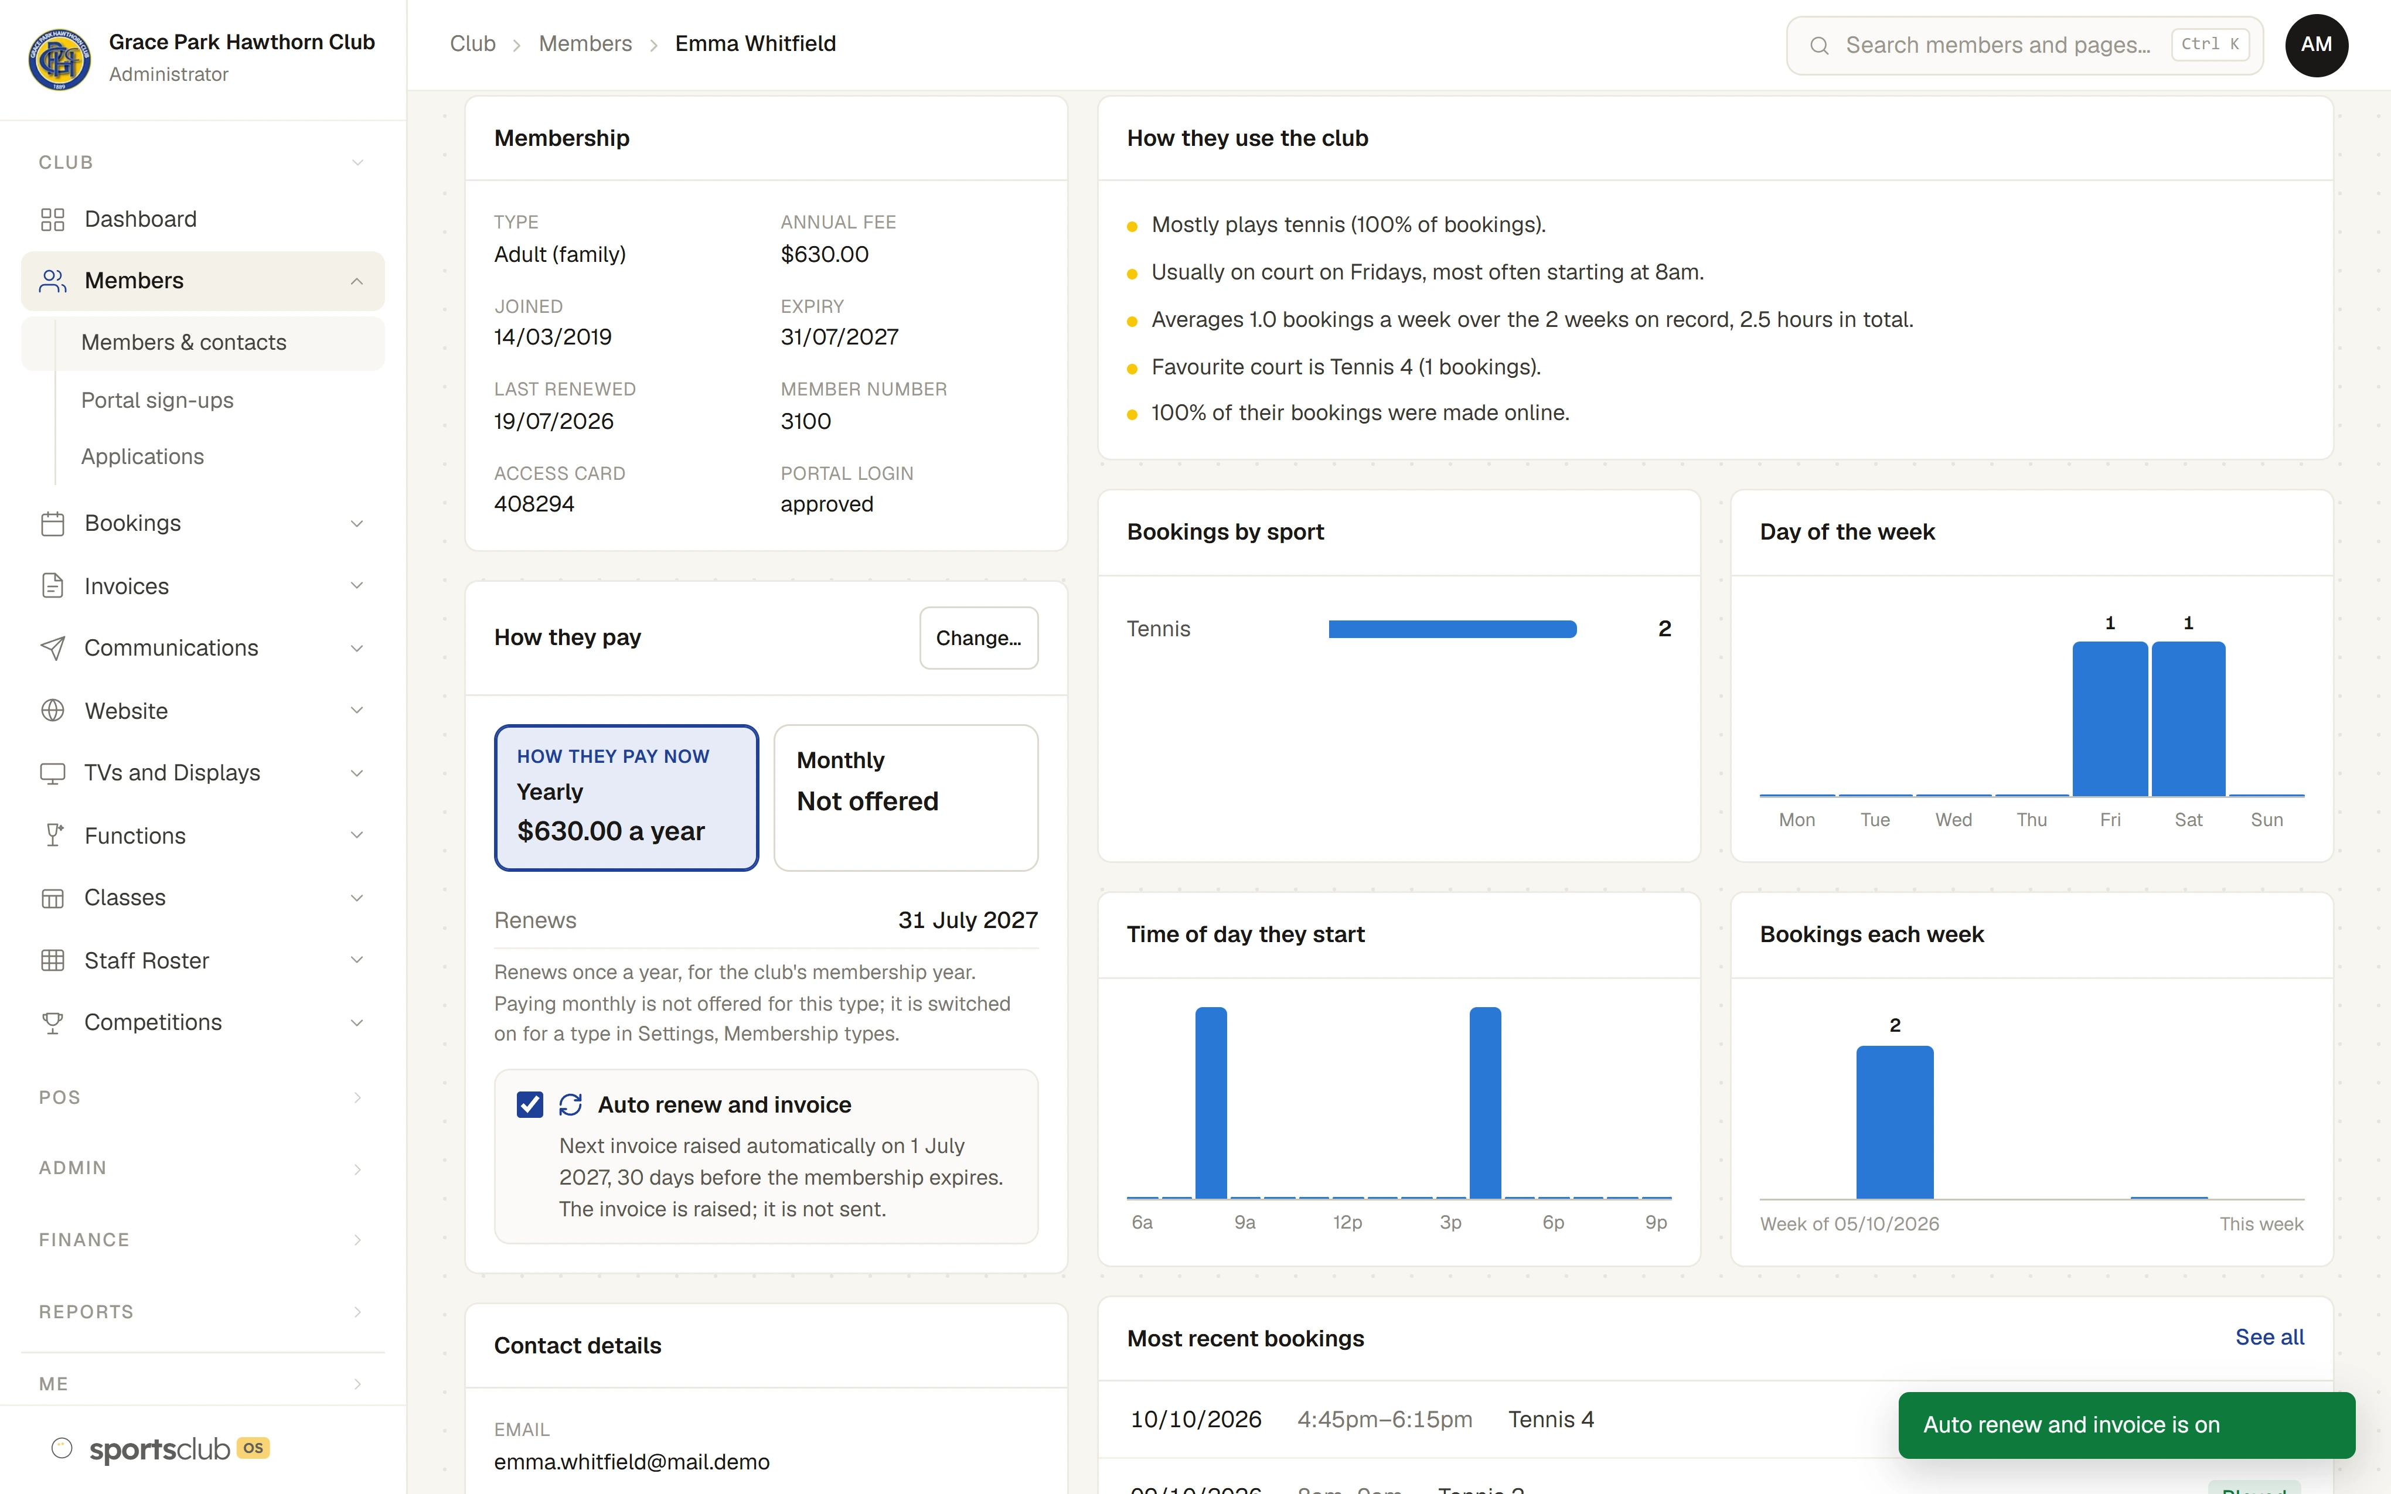The width and height of the screenshot is (2391, 1494).
Task: Collapse the CLUB section header
Action: click(203, 162)
